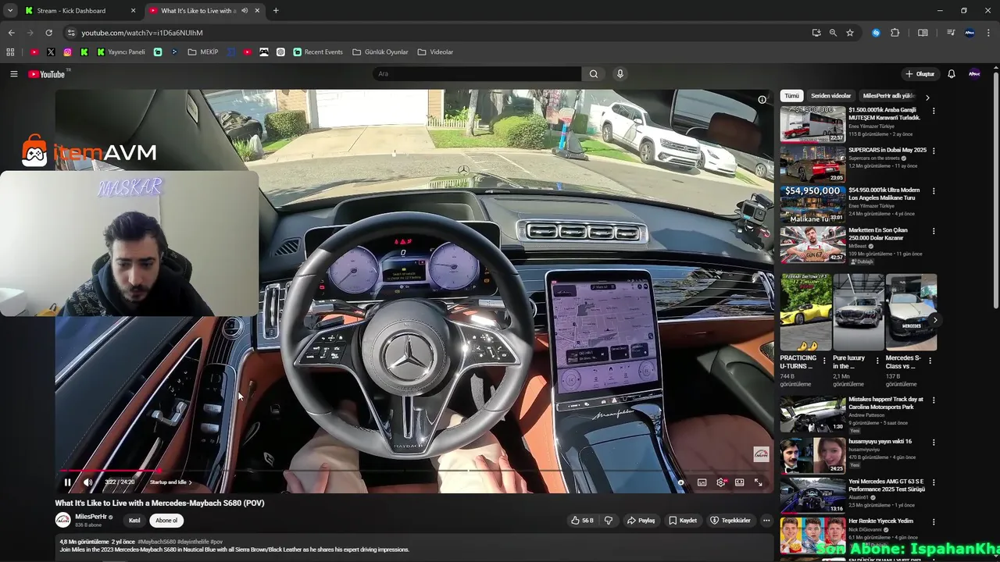Focus the YouTube 'Ara' search box
This screenshot has height=562, width=1000.
[x=477, y=74]
